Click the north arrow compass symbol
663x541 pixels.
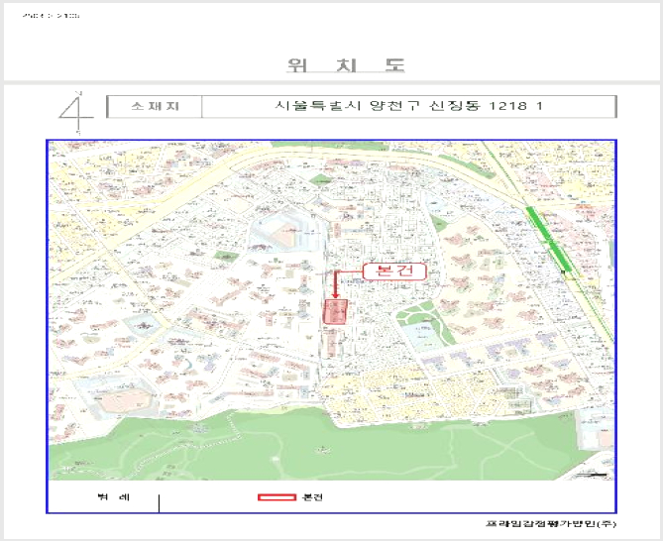pyautogui.click(x=76, y=113)
